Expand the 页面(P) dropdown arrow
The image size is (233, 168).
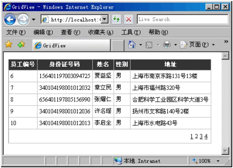(x=213, y=45)
